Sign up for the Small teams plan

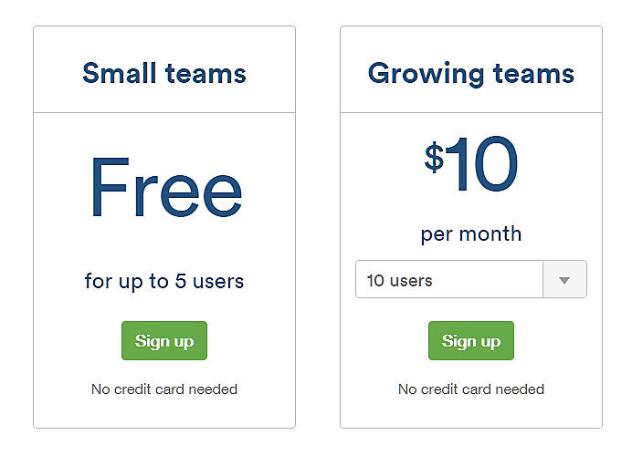tap(164, 341)
